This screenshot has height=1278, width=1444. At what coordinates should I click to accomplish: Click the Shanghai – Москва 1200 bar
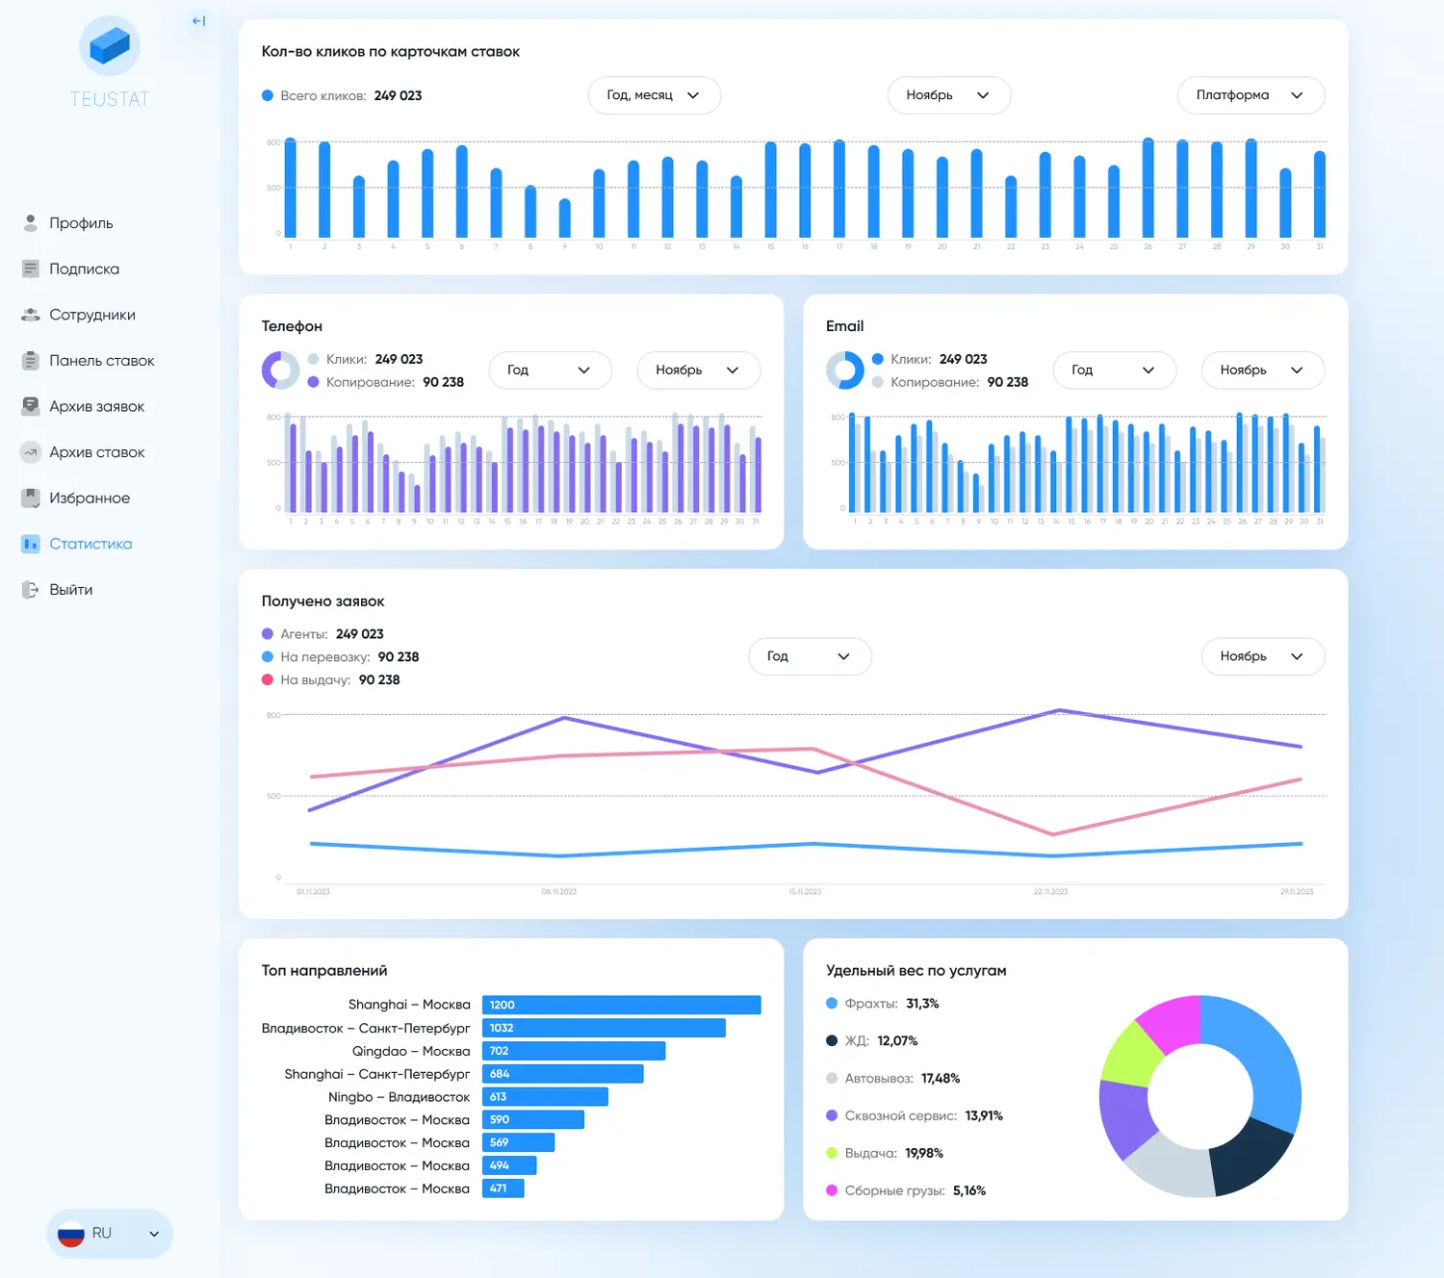point(622,1005)
